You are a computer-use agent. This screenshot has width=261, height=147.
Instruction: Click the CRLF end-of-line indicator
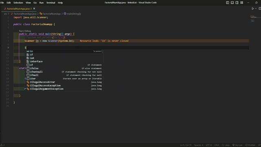[x=217, y=145]
